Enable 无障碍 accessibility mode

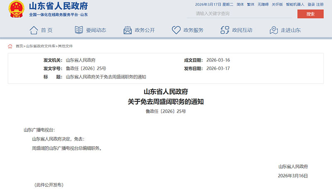click(x=263, y=4)
